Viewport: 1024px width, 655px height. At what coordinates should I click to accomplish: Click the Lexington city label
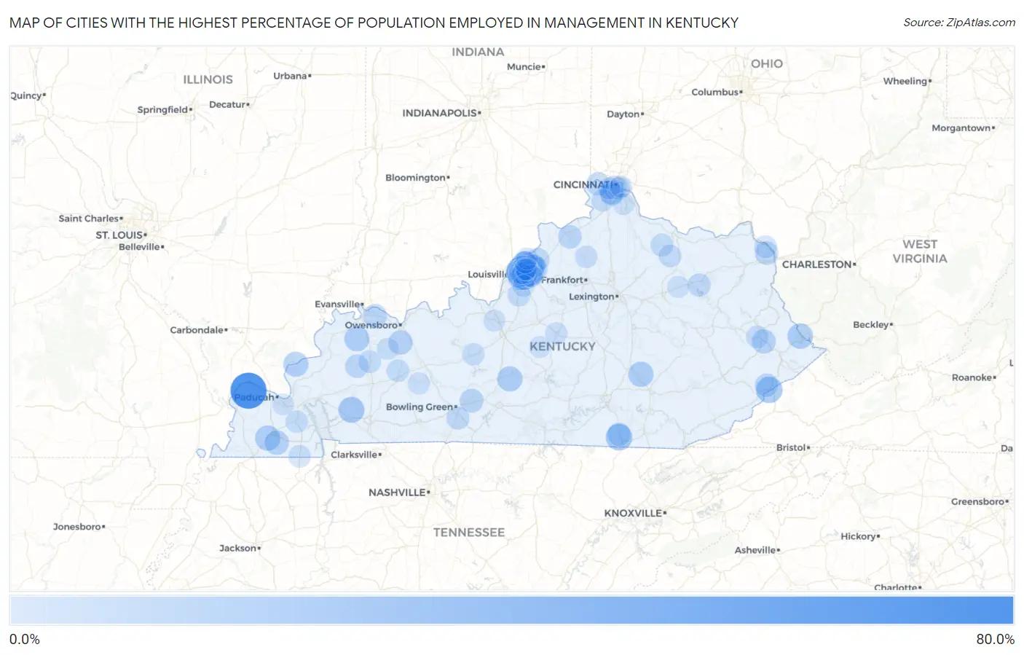click(x=591, y=297)
